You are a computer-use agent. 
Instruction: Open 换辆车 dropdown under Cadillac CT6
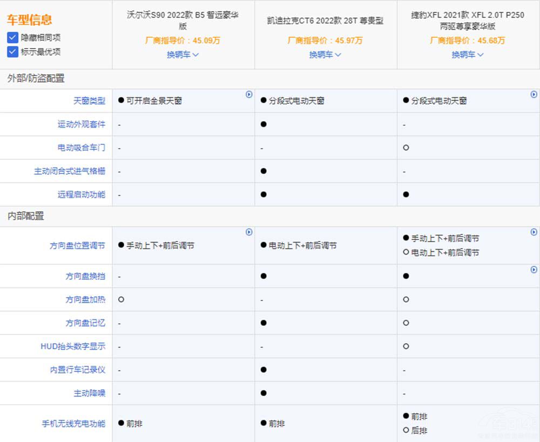coord(325,55)
